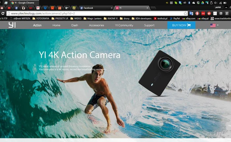Image resolution: width=231 pixels, height=142 pixels.
Task: Select Home in the site menu
Action: [x=56, y=25]
